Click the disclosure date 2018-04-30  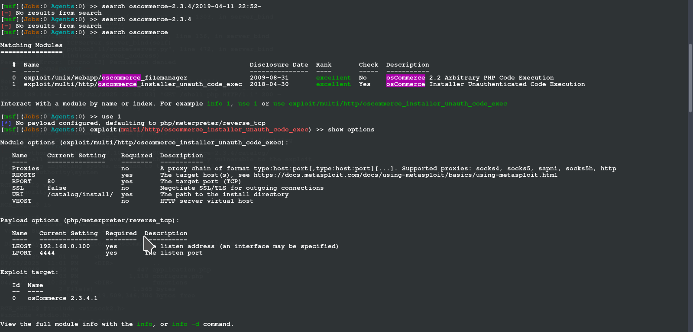click(269, 84)
